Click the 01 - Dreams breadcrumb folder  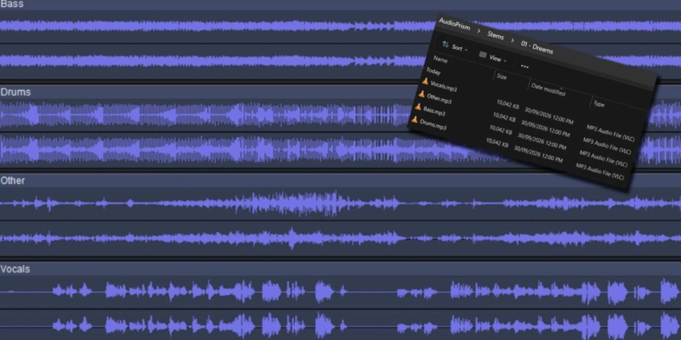click(x=537, y=48)
